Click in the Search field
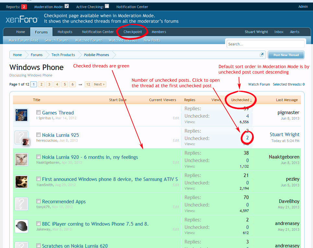The width and height of the screenshot is (313, 248). click(x=266, y=44)
